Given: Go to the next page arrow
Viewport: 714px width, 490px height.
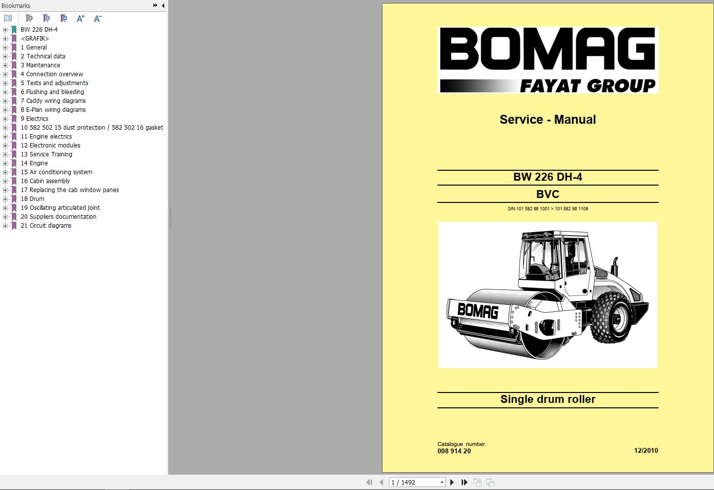Looking at the screenshot, I should (452, 482).
